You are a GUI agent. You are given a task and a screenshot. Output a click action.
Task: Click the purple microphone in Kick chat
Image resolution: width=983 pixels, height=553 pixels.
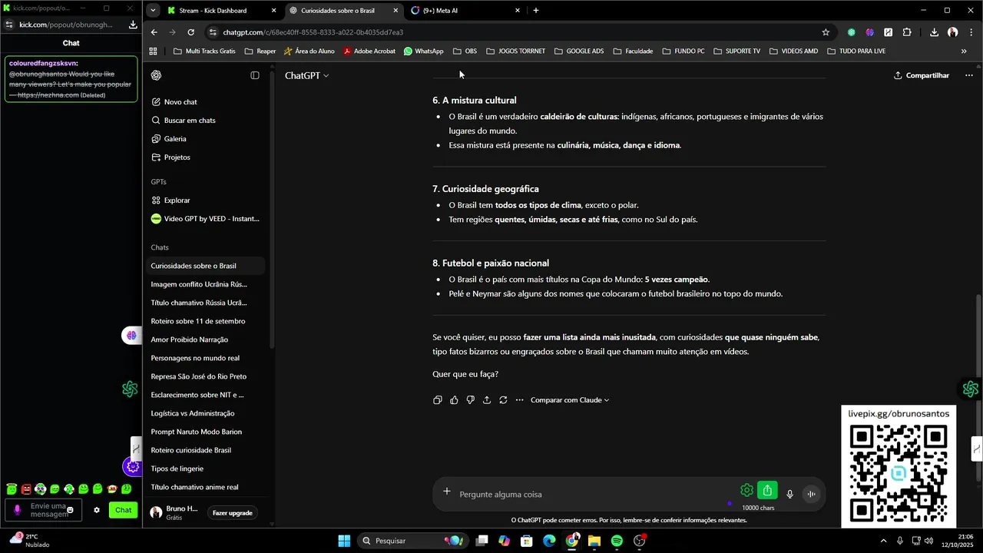(x=17, y=510)
